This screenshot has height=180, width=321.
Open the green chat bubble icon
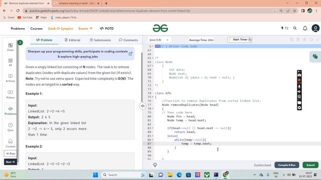tap(315, 56)
